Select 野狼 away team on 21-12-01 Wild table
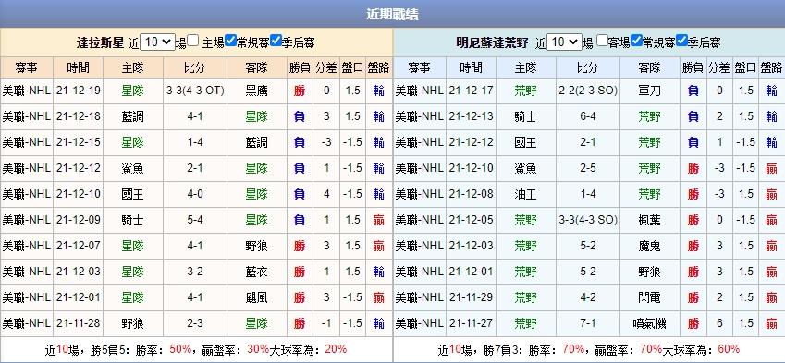785x363 pixels. (650, 272)
